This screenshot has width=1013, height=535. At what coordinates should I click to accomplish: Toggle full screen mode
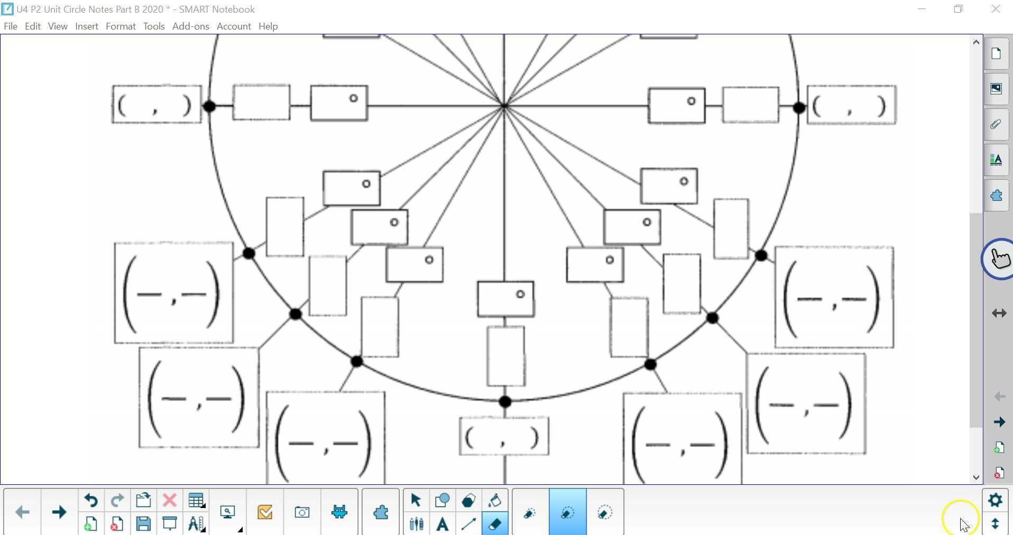click(999, 313)
